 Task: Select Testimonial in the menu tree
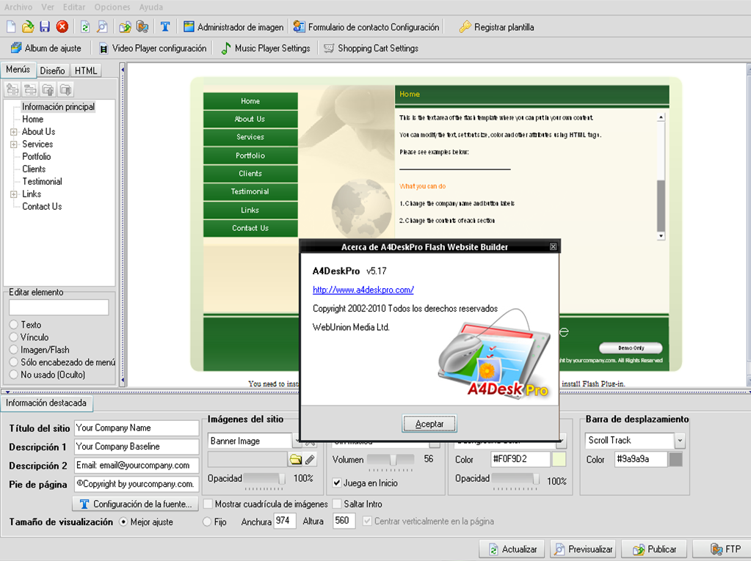pos(42,181)
